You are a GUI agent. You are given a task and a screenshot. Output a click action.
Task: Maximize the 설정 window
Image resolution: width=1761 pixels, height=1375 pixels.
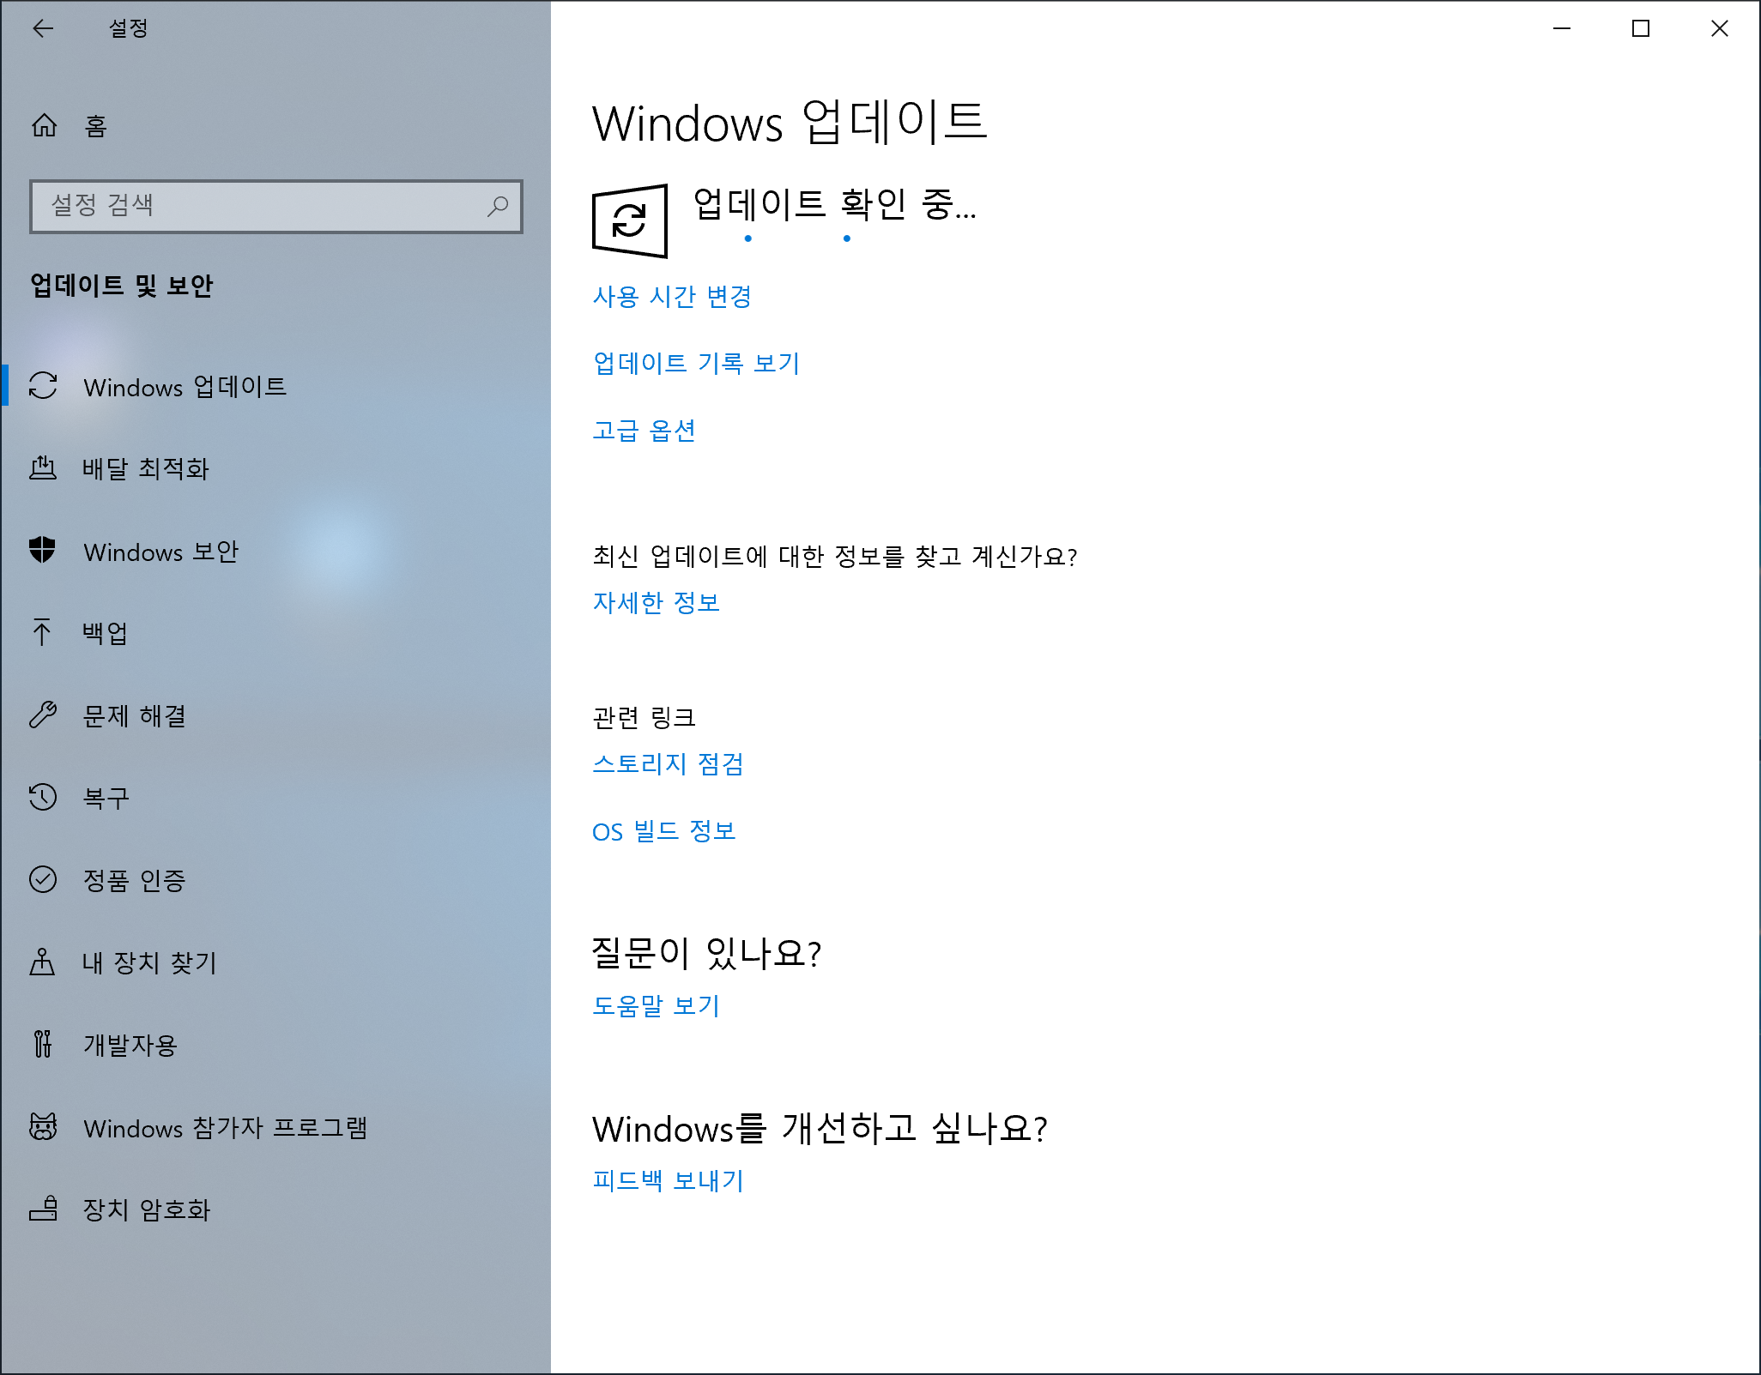tap(1641, 28)
